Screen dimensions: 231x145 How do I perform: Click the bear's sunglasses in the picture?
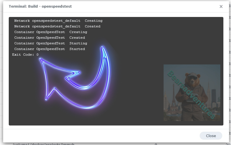pos(193,76)
